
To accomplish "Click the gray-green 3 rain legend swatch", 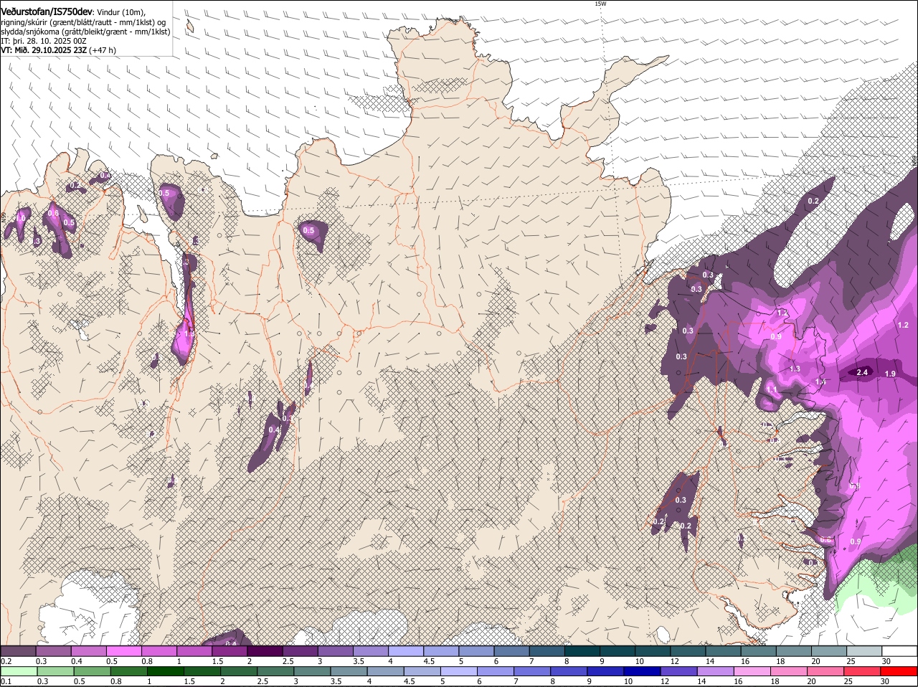I will click(x=312, y=671).
